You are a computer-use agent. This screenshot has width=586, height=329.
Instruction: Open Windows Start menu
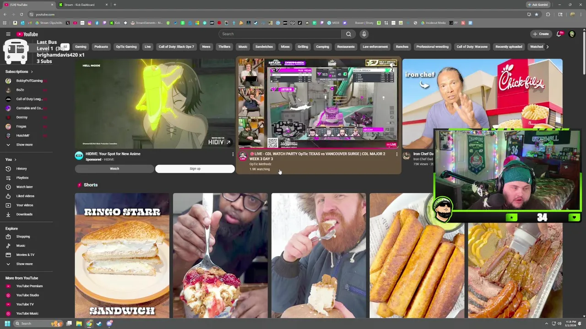pos(7,324)
